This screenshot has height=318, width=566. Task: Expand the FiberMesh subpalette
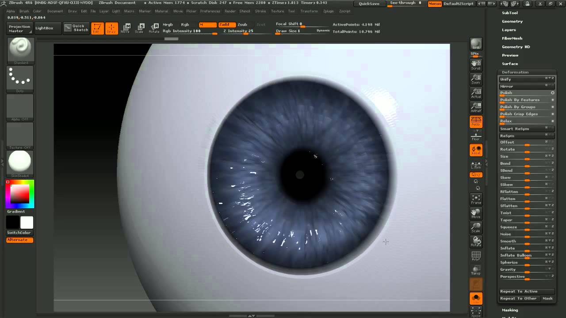click(512, 38)
